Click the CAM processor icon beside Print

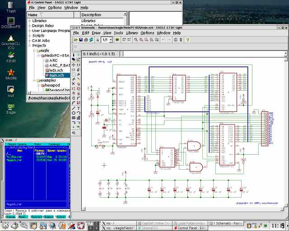pos(91,40)
